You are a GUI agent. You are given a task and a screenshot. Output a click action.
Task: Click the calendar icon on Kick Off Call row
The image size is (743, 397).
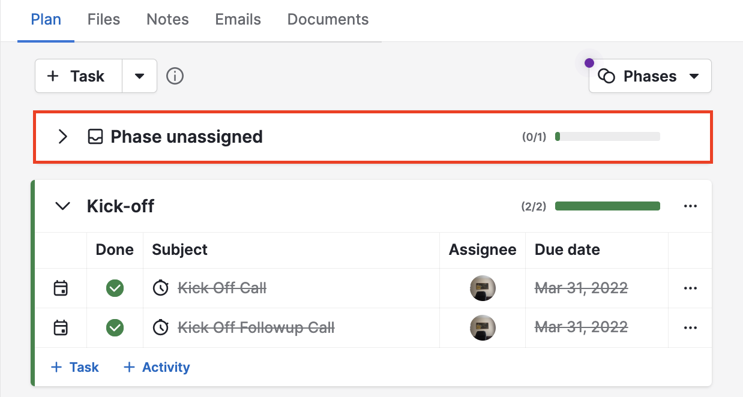60,288
